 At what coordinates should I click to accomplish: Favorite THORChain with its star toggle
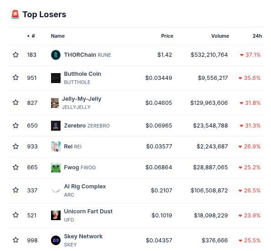pyautogui.click(x=15, y=55)
